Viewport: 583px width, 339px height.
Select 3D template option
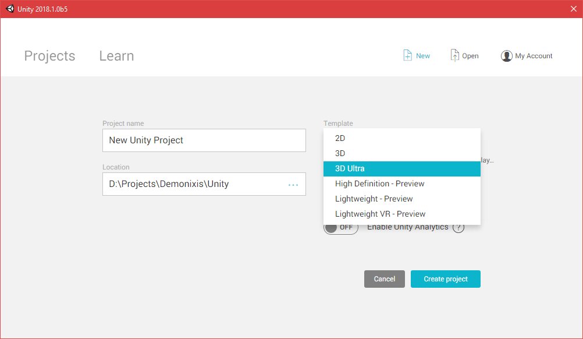click(402, 153)
